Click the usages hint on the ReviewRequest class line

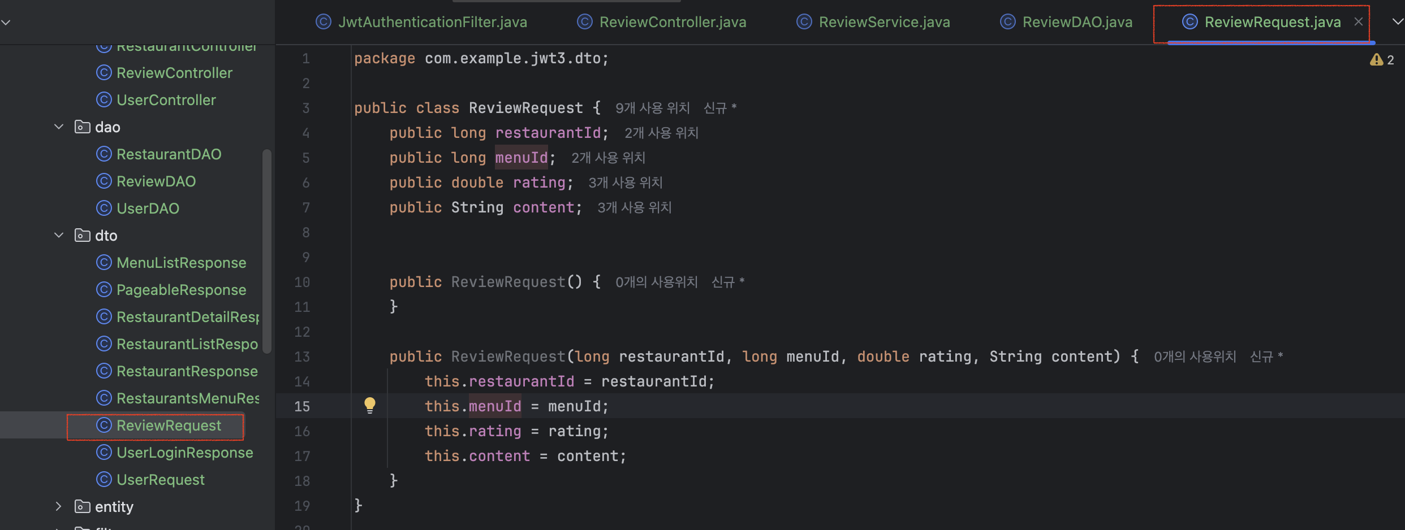653,108
